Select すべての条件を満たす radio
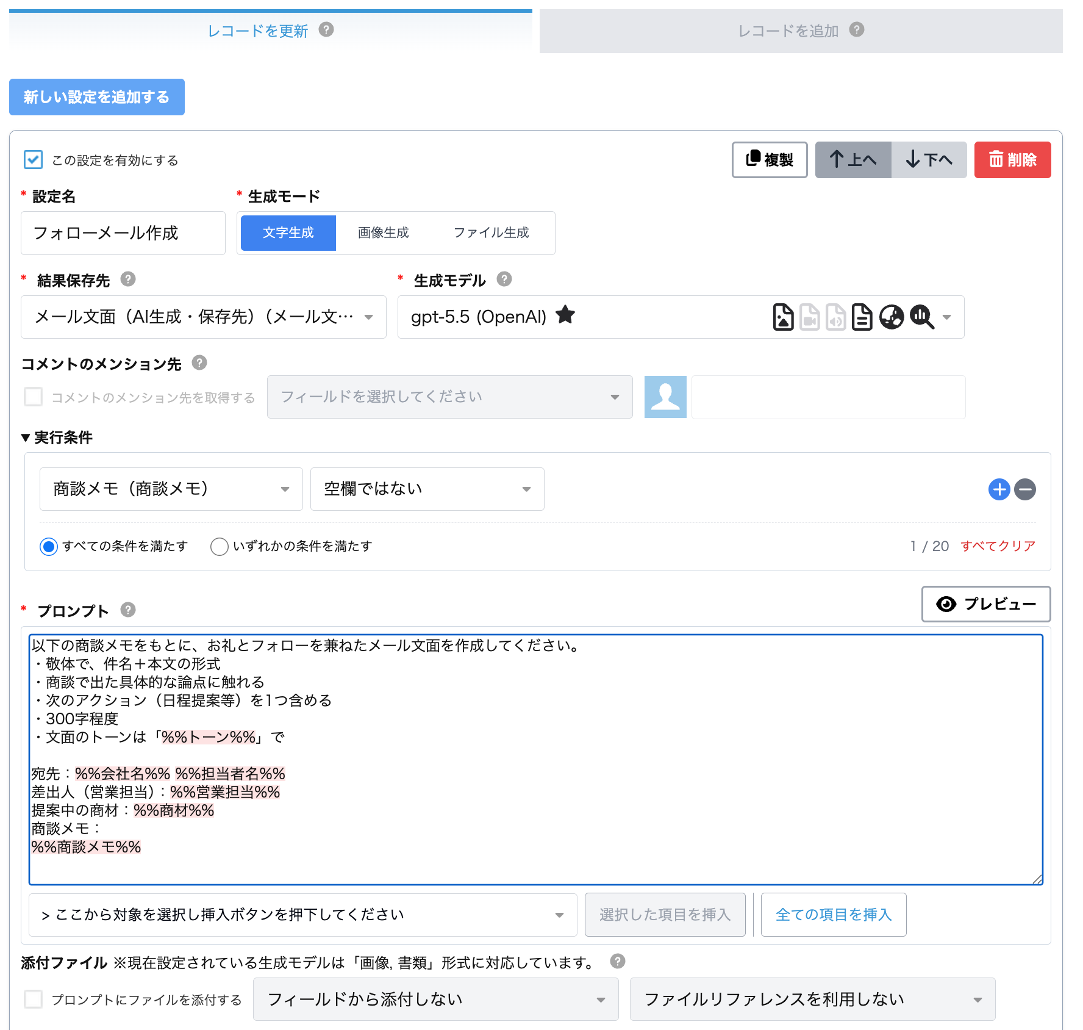This screenshot has width=1083, height=1030. (x=49, y=546)
